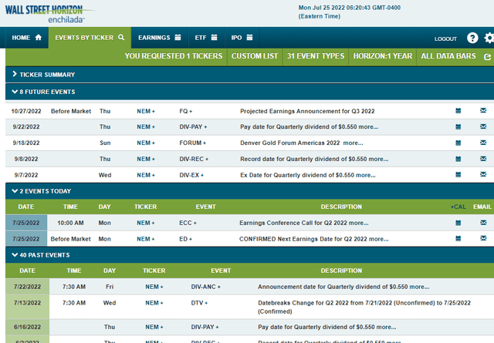Click more... on 6/16/2022 pay date description
494x343 pixels.
pyautogui.click(x=386, y=327)
